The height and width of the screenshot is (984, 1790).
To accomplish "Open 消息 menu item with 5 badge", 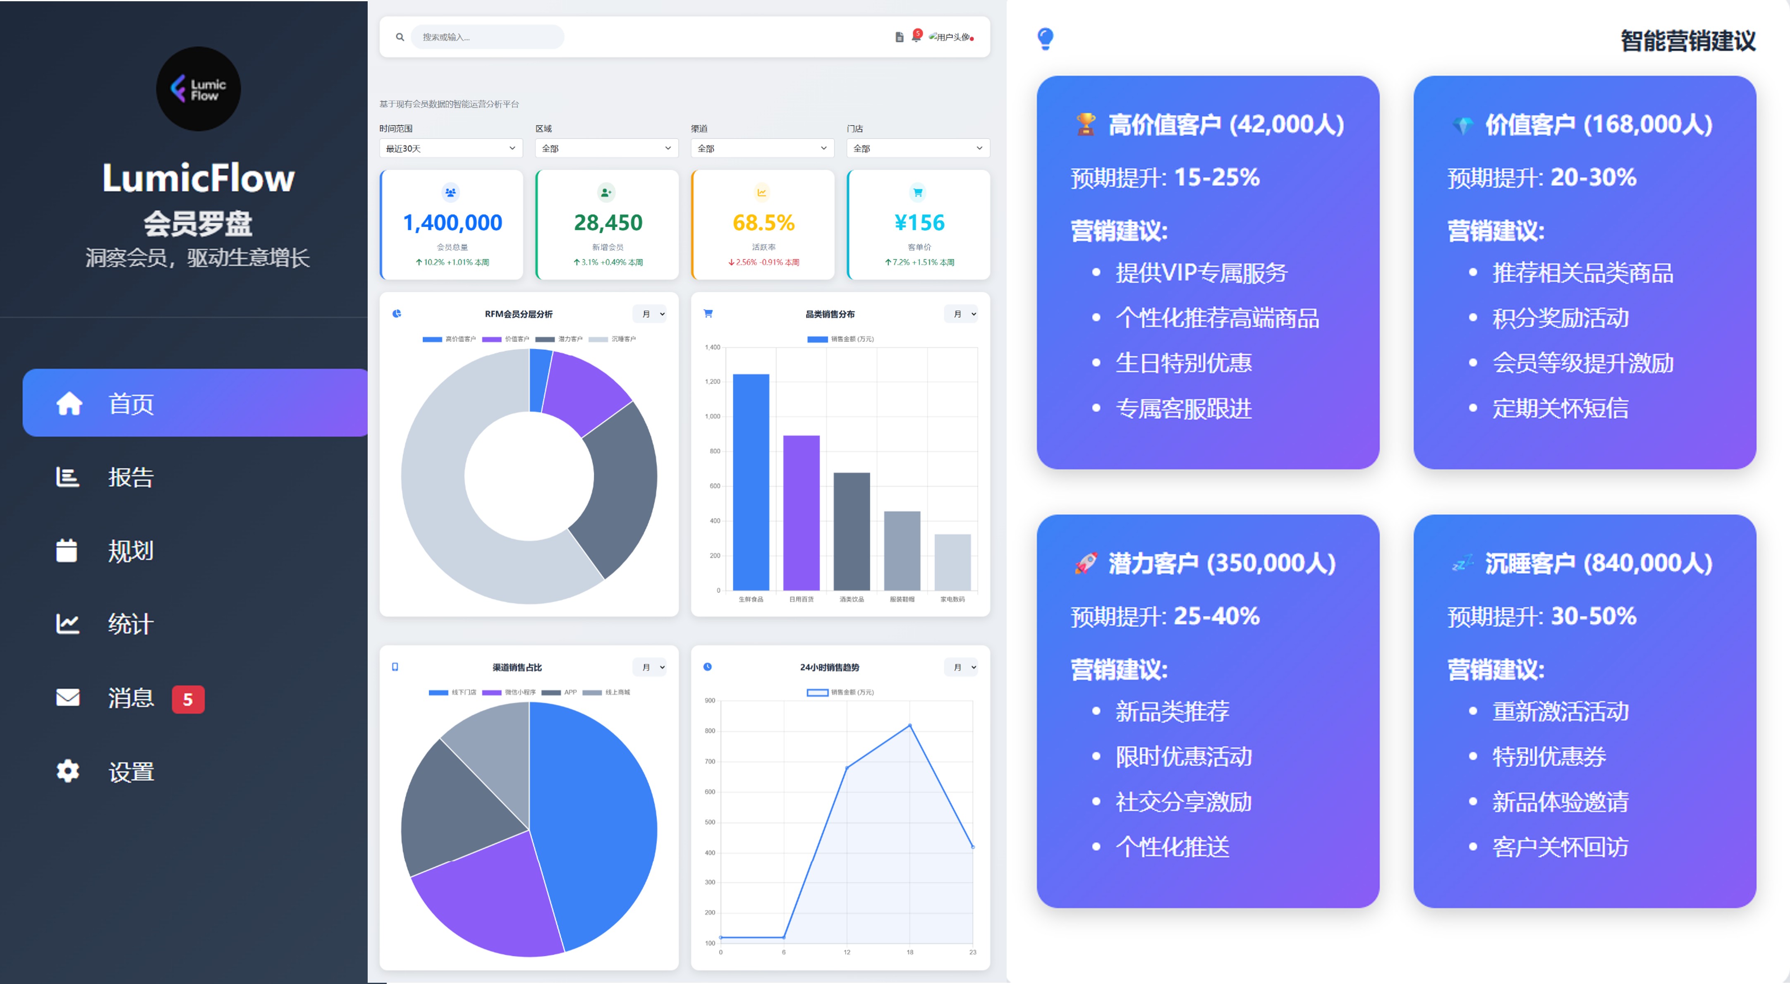I will click(x=130, y=698).
